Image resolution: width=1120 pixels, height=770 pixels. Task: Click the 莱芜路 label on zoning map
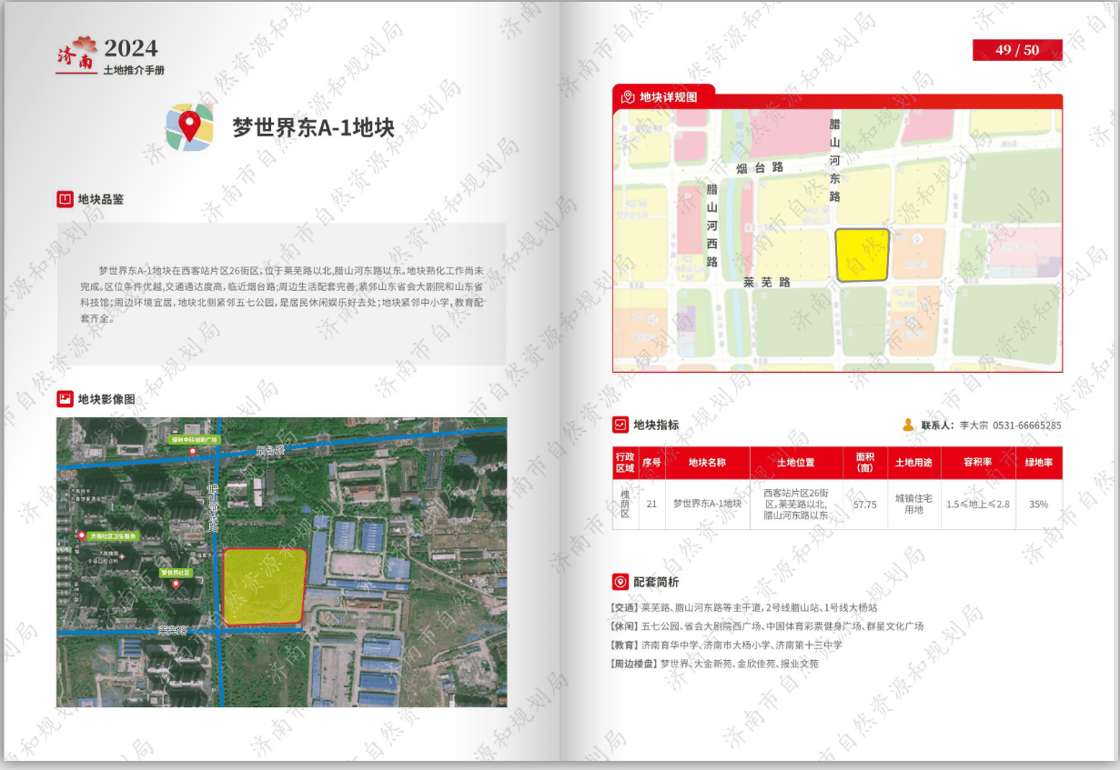pyautogui.click(x=767, y=283)
